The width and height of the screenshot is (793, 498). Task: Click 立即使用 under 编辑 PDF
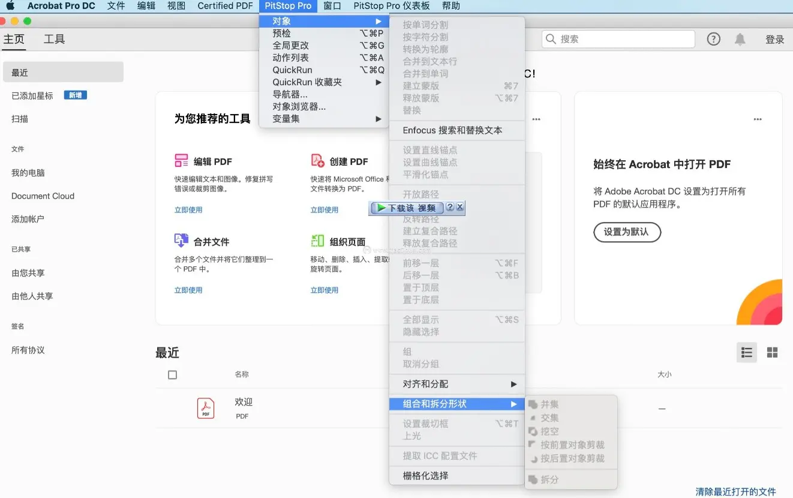tap(188, 210)
